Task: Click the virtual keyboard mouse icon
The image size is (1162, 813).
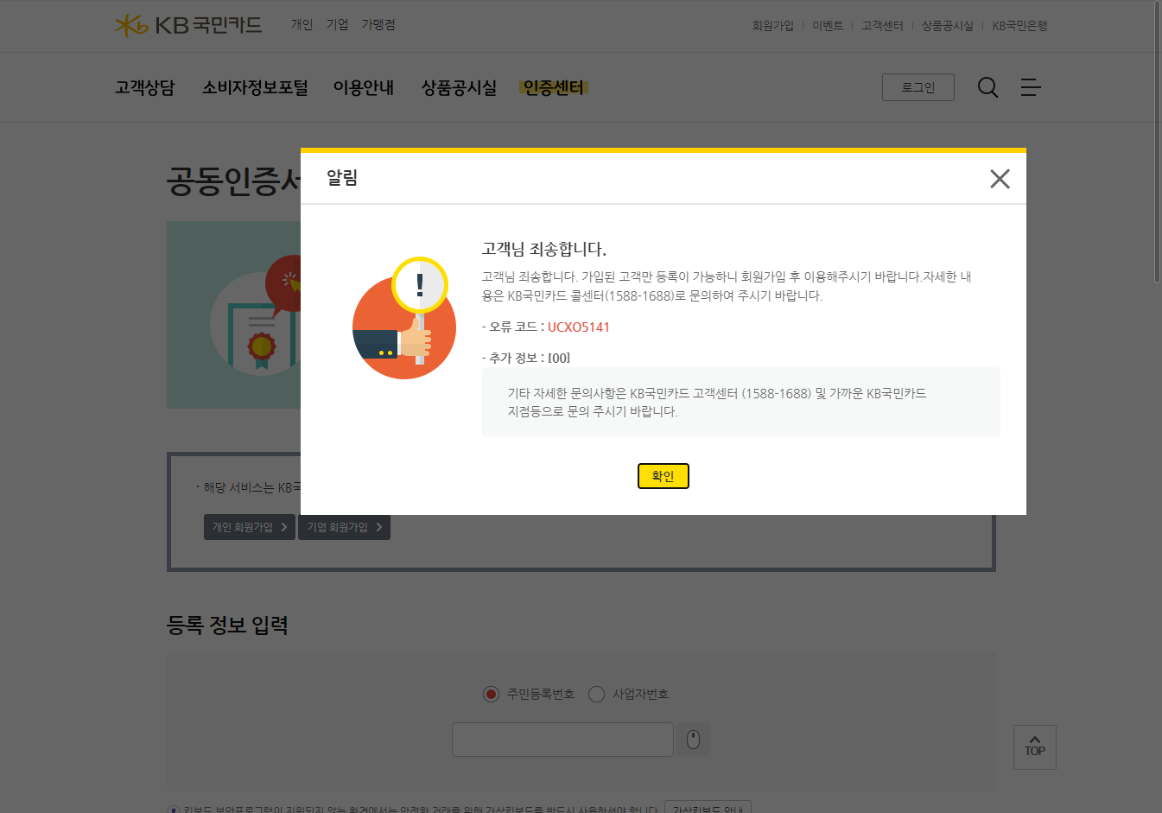Action: (692, 740)
